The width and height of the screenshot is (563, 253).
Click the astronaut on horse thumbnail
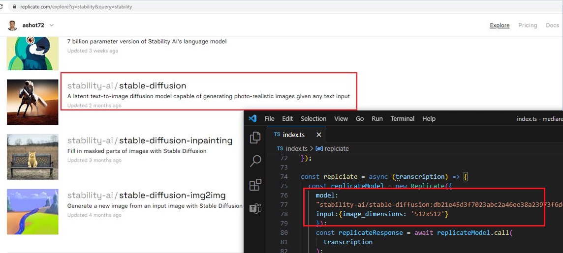click(32, 102)
